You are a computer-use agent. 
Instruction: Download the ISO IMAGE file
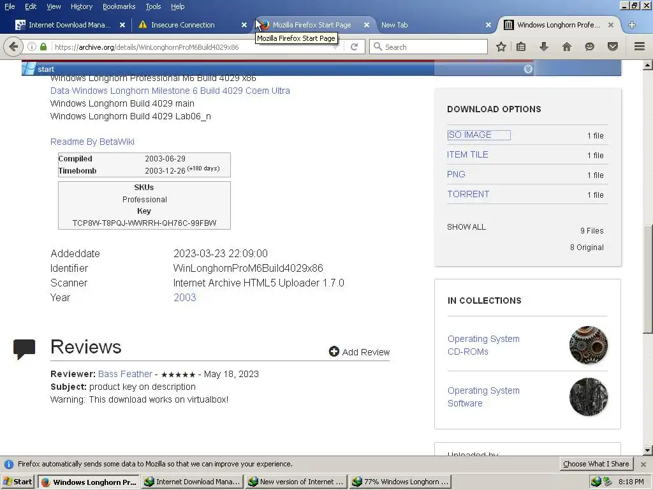pyautogui.click(x=469, y=135)
